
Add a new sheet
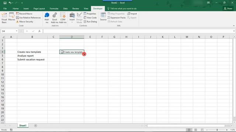pos(35,125)
